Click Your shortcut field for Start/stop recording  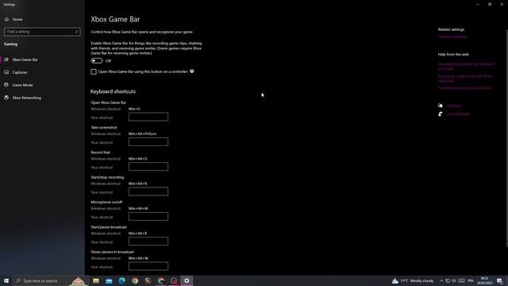[148, 191]
